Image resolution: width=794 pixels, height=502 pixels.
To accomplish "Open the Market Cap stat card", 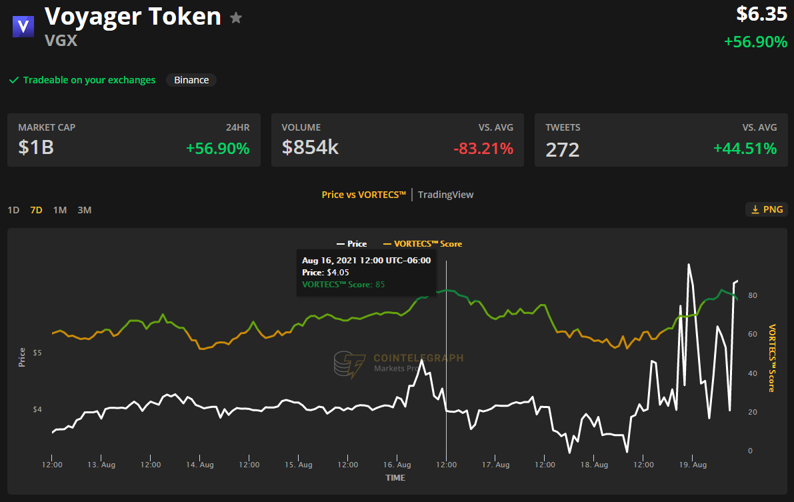I will [134, 140].
